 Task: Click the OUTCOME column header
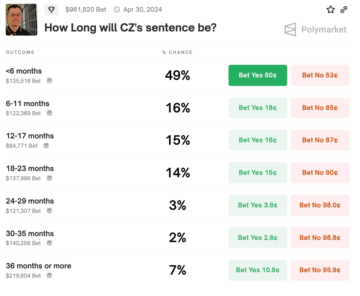[x=20, y=52]
